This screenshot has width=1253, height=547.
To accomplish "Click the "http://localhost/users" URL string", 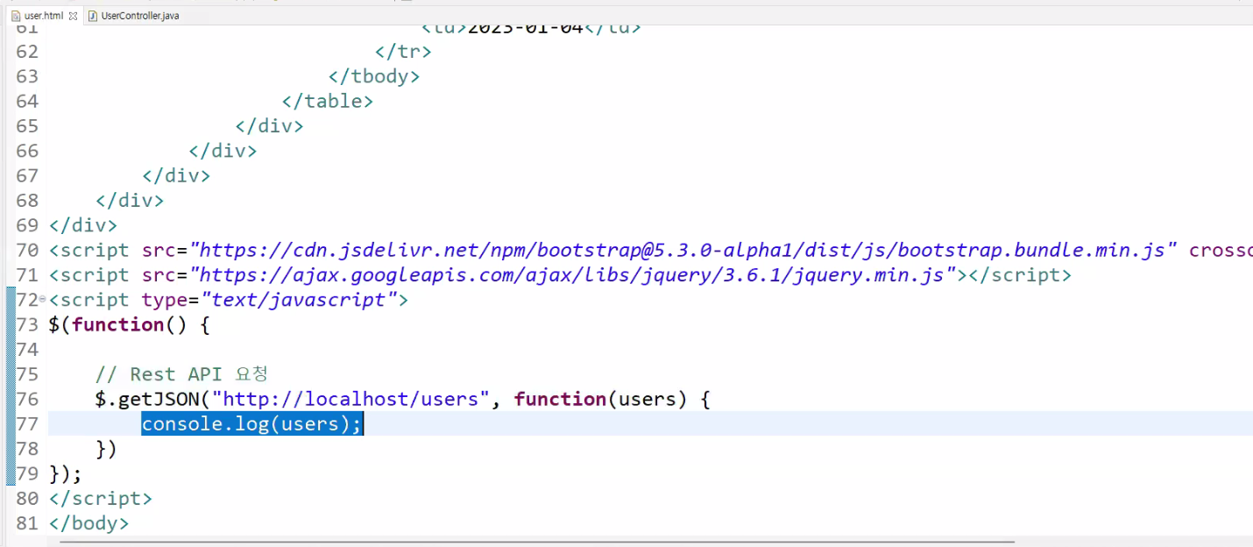I will (350, 400).
